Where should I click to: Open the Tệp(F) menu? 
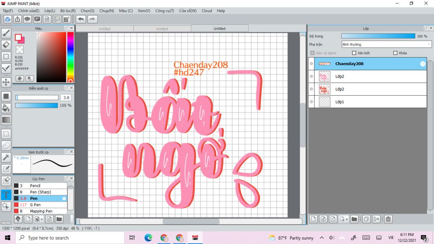coord(8,11)
